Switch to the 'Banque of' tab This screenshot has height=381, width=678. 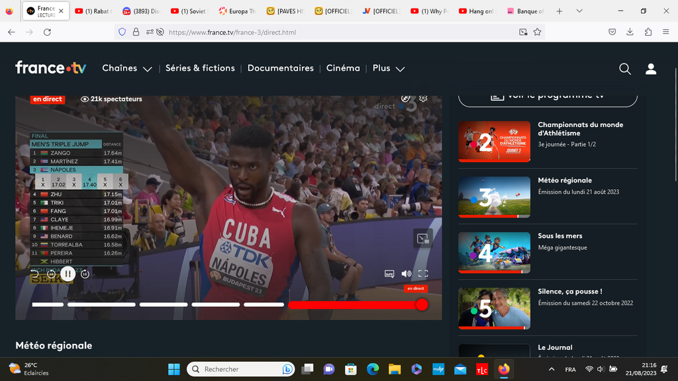[x=525, y=11]
